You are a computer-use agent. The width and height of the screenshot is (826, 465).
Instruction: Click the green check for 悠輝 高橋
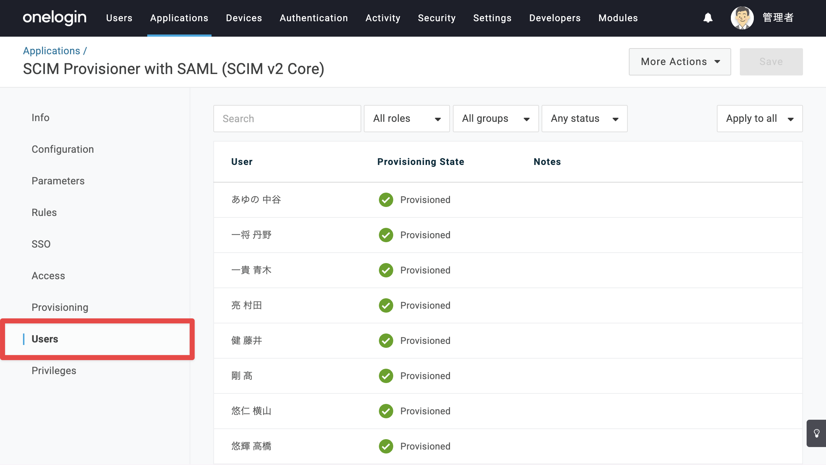(x=386, y=446)
